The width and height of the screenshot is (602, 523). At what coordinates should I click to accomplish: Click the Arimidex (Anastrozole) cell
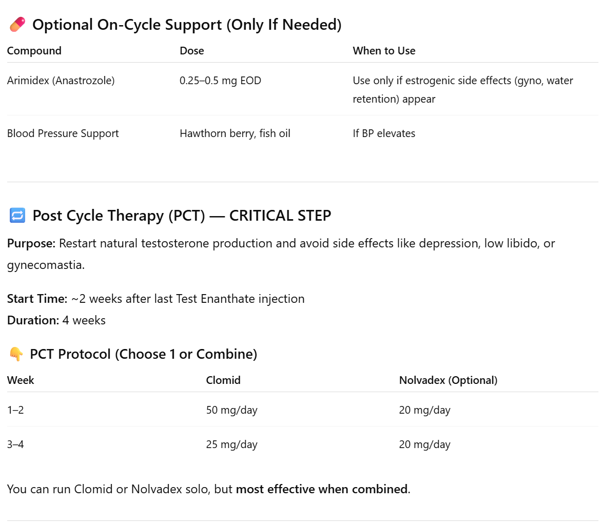[x=61, y=81]
